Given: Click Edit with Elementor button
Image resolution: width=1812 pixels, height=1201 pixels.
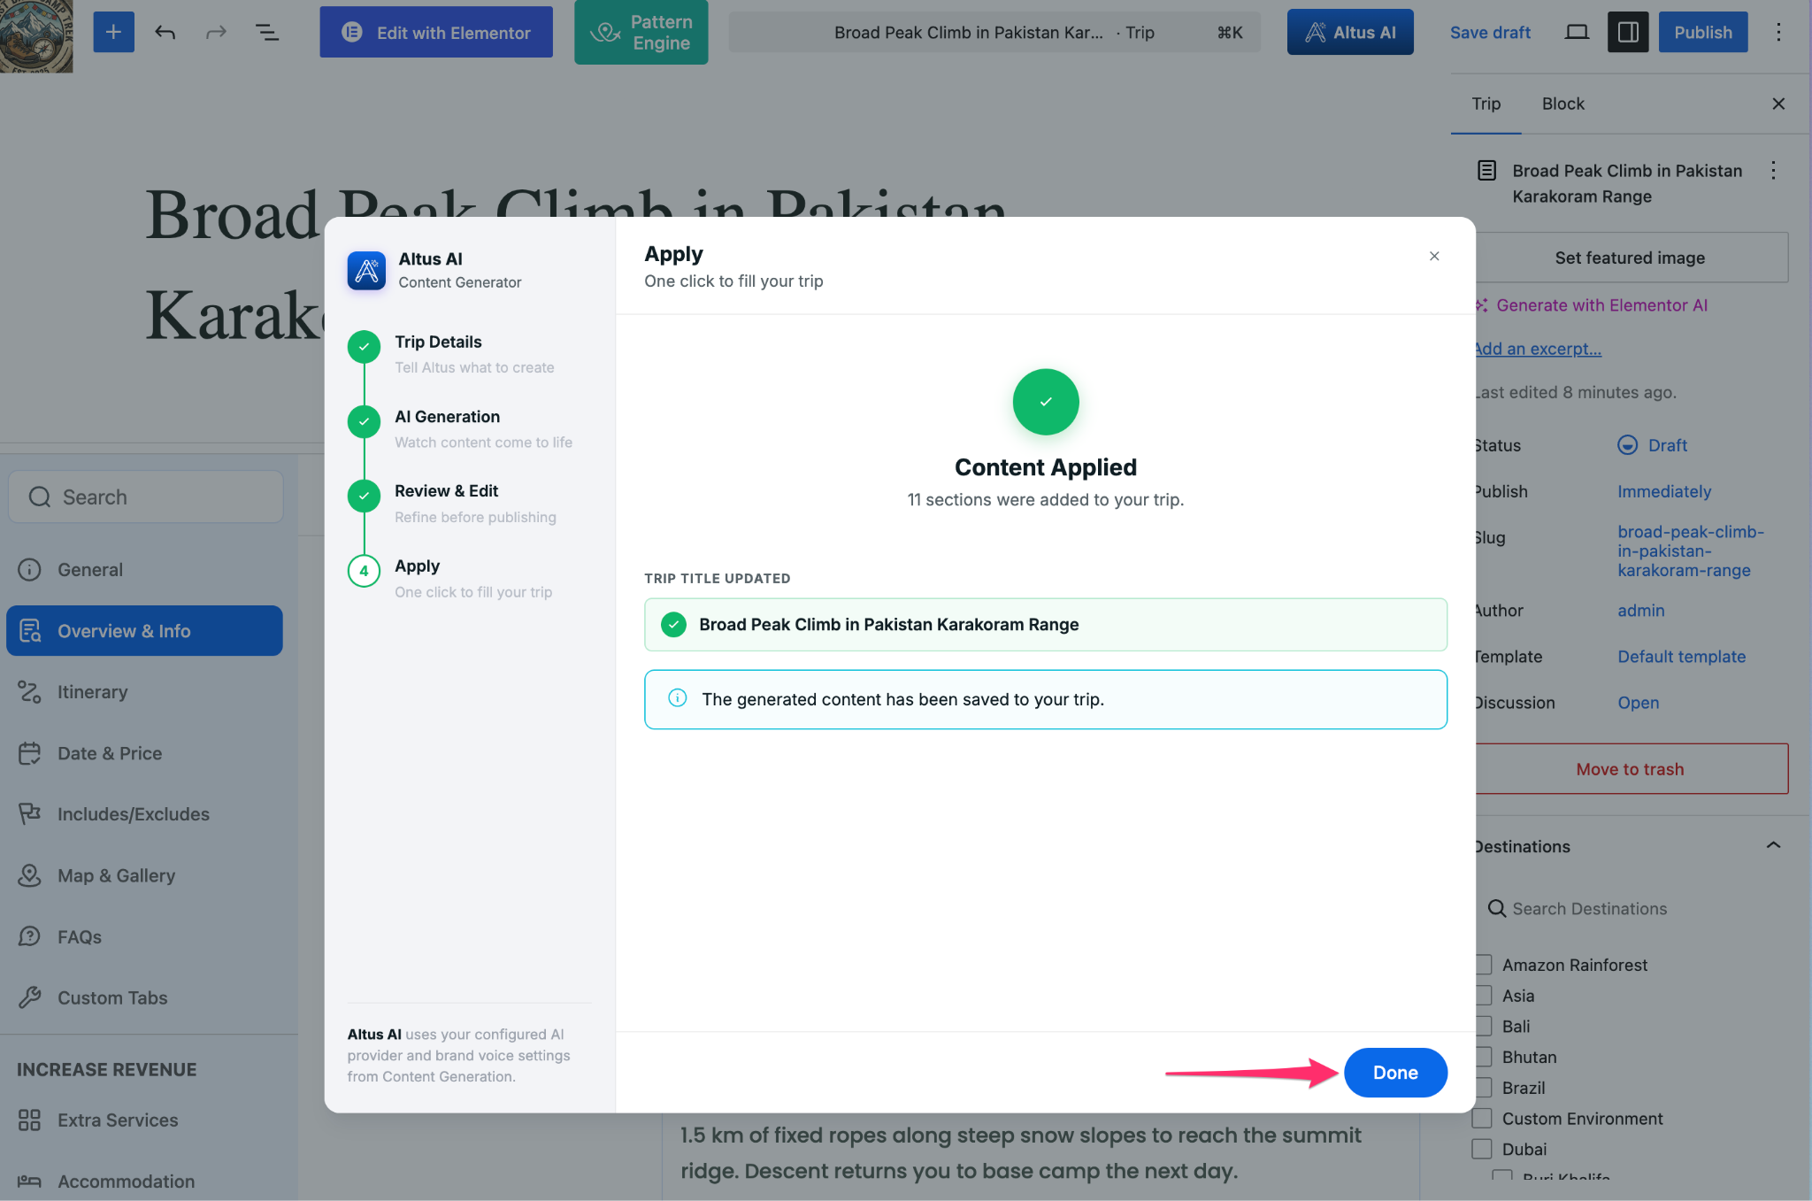Looking at the screenshot, I should (x=436, y=33).
